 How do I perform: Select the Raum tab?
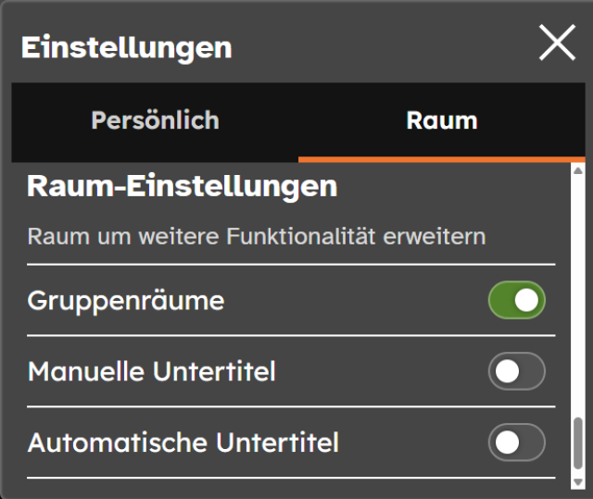(442, 120)
